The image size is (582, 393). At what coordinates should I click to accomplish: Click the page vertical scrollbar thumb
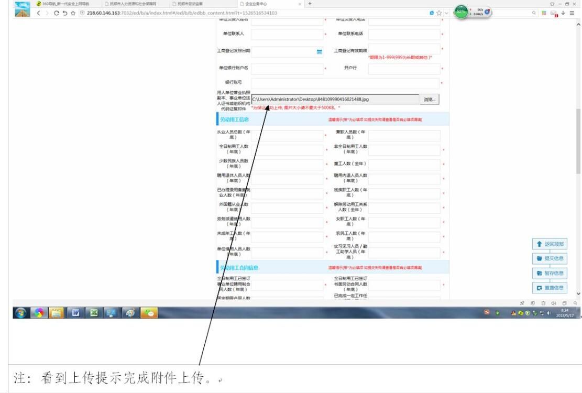click(x=578, y=141)
